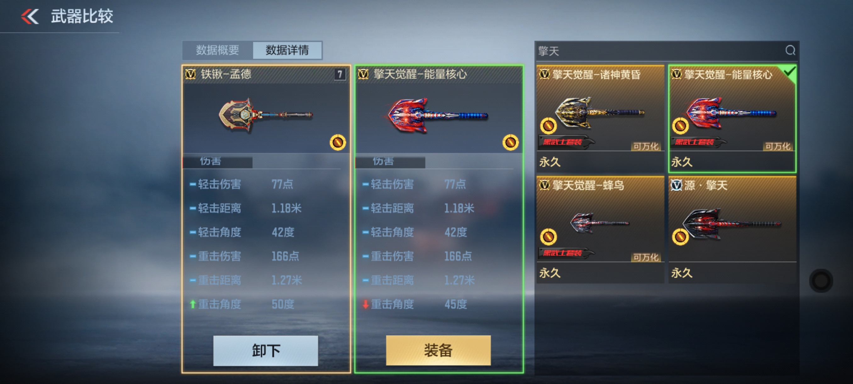Toggle the green checkmark on 擎天觉醒-能量核心 card
The image size is (853, 384).
coord(789,71)
